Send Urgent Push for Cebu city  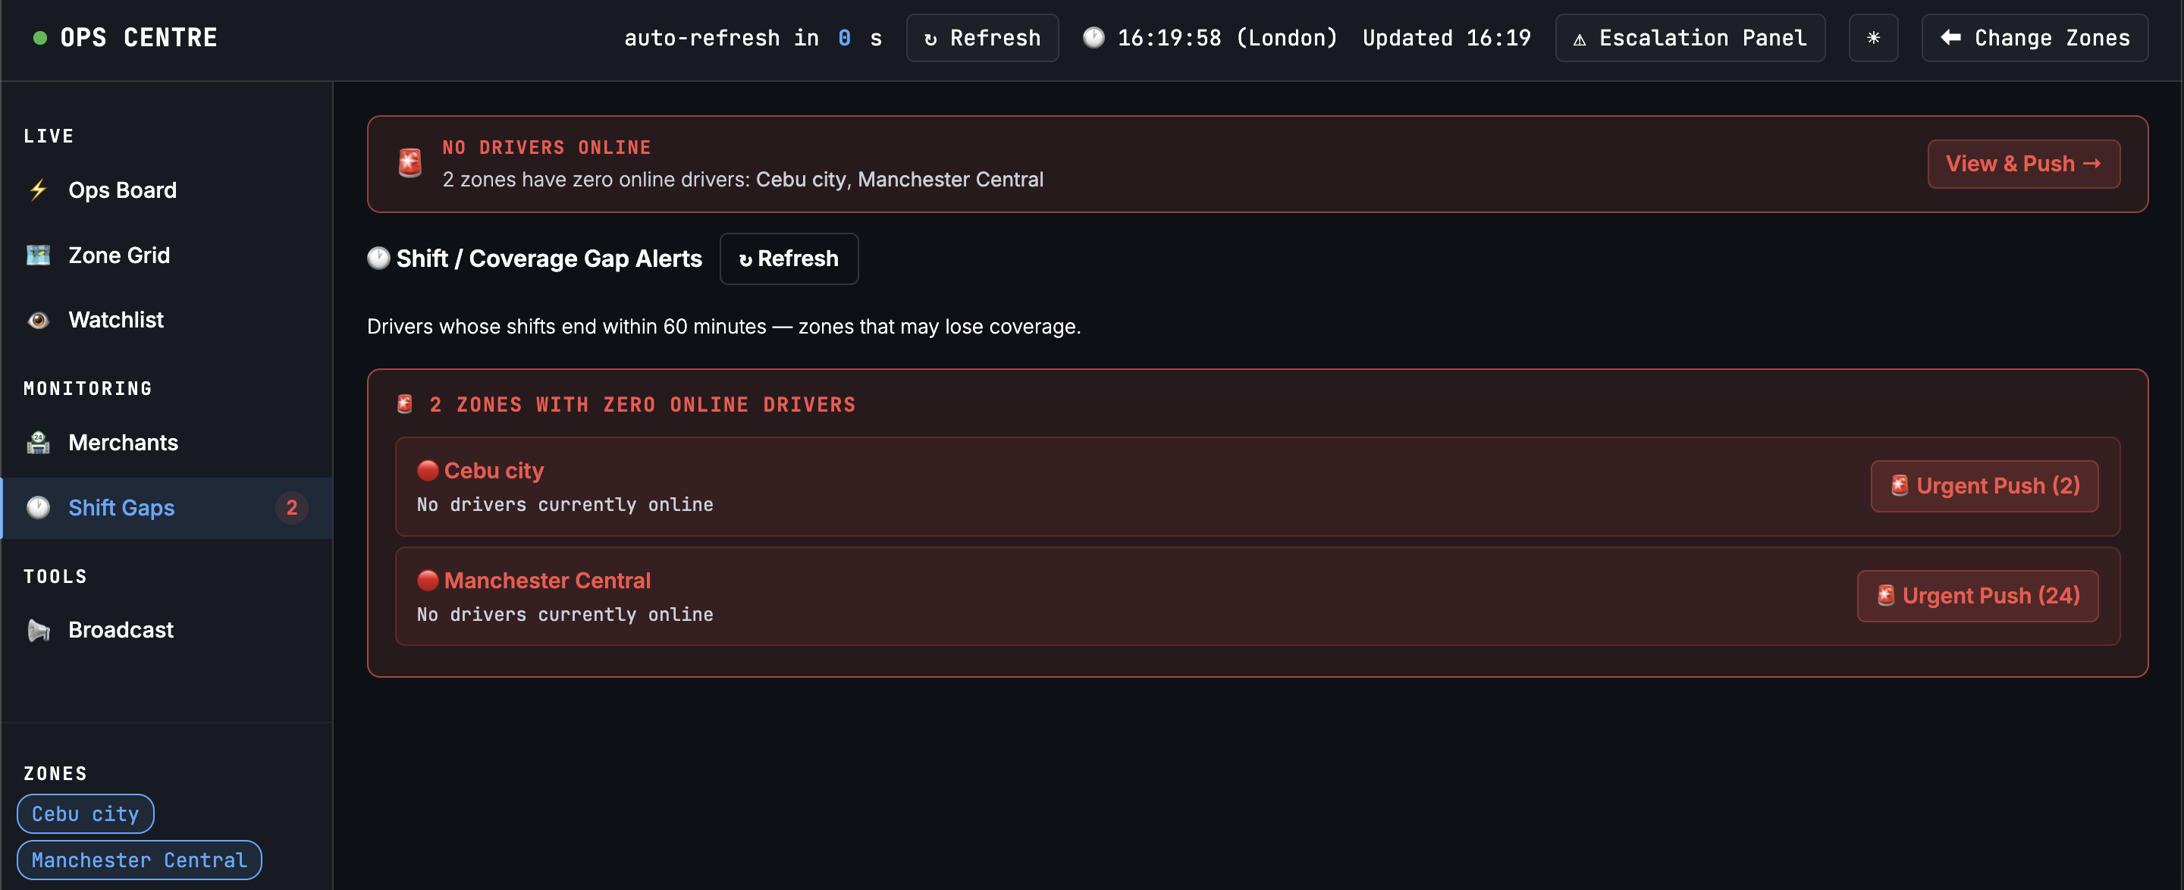1984,486
